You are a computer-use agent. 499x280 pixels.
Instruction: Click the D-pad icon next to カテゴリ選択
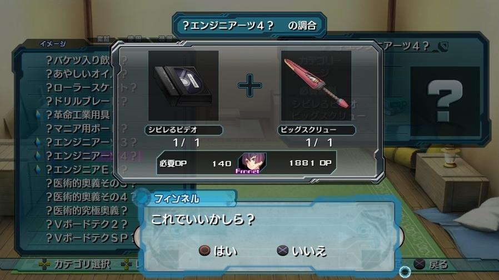click(x=44, y=264)
